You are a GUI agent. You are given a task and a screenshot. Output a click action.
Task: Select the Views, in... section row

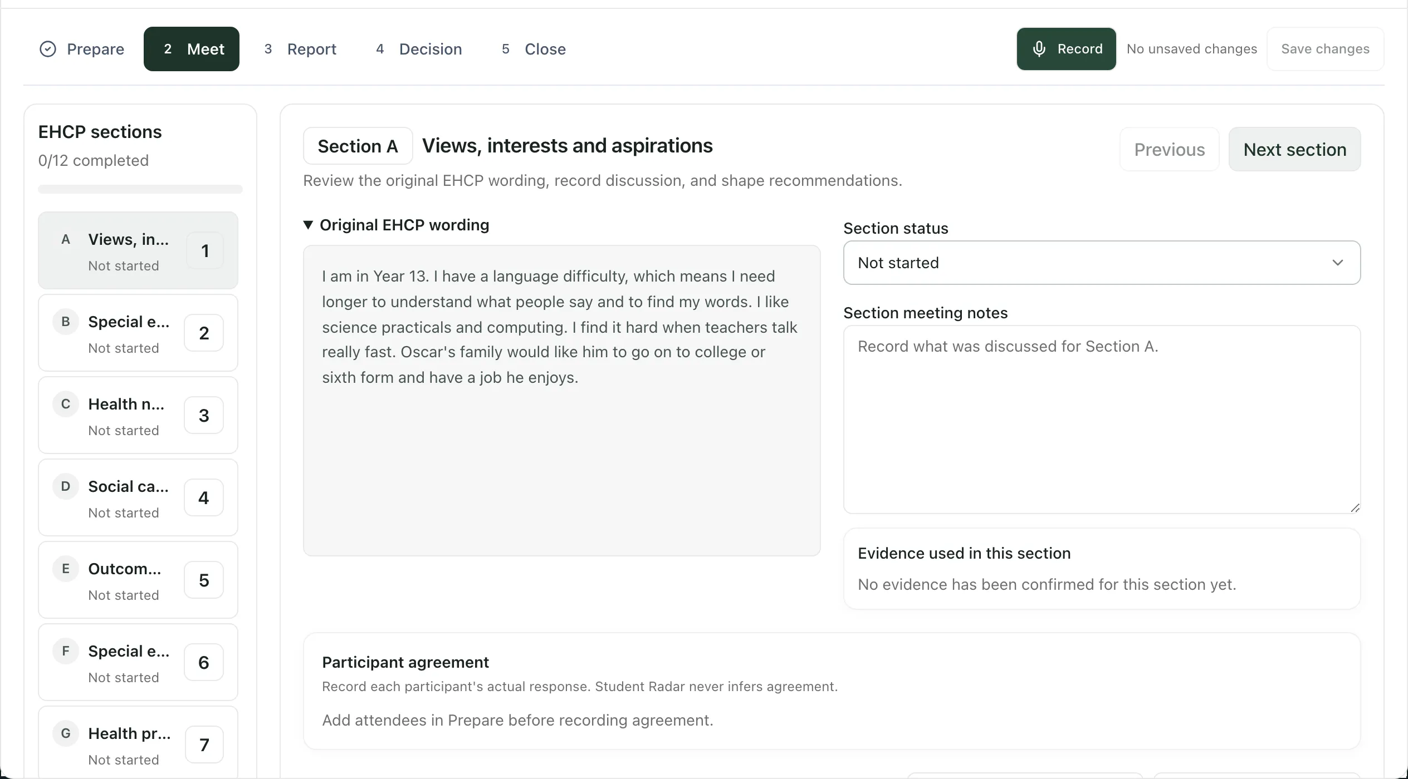pos(138,250)
